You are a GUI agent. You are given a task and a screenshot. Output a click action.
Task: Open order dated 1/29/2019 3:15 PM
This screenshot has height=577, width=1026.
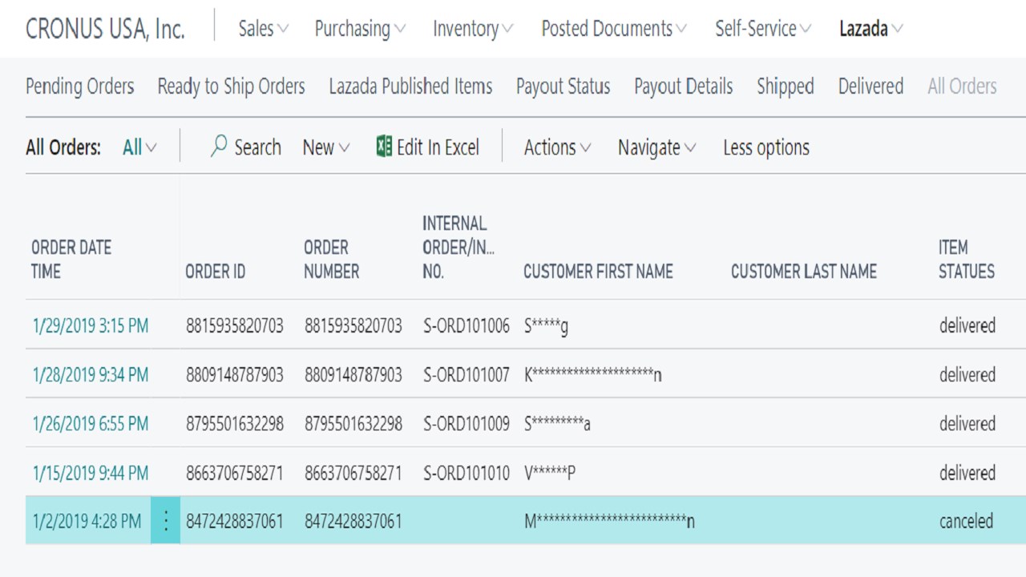(91, 326)
